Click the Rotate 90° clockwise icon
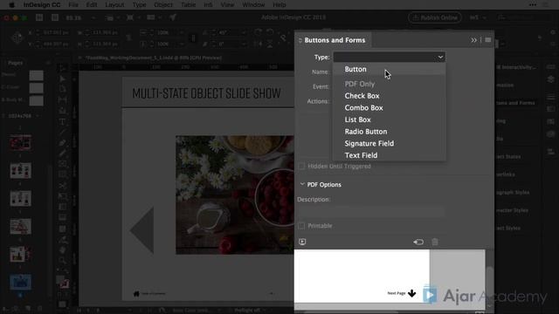Viewport: 559px width, 314px height. tap(258, 32)
